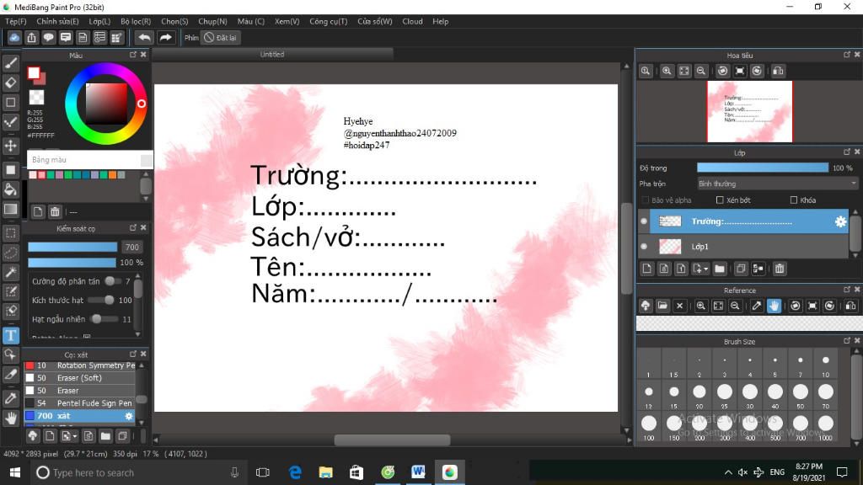
Task: Add a new folder in layer panel
Action: point(720,269)
